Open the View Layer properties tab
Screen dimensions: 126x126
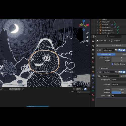point(93,54)
